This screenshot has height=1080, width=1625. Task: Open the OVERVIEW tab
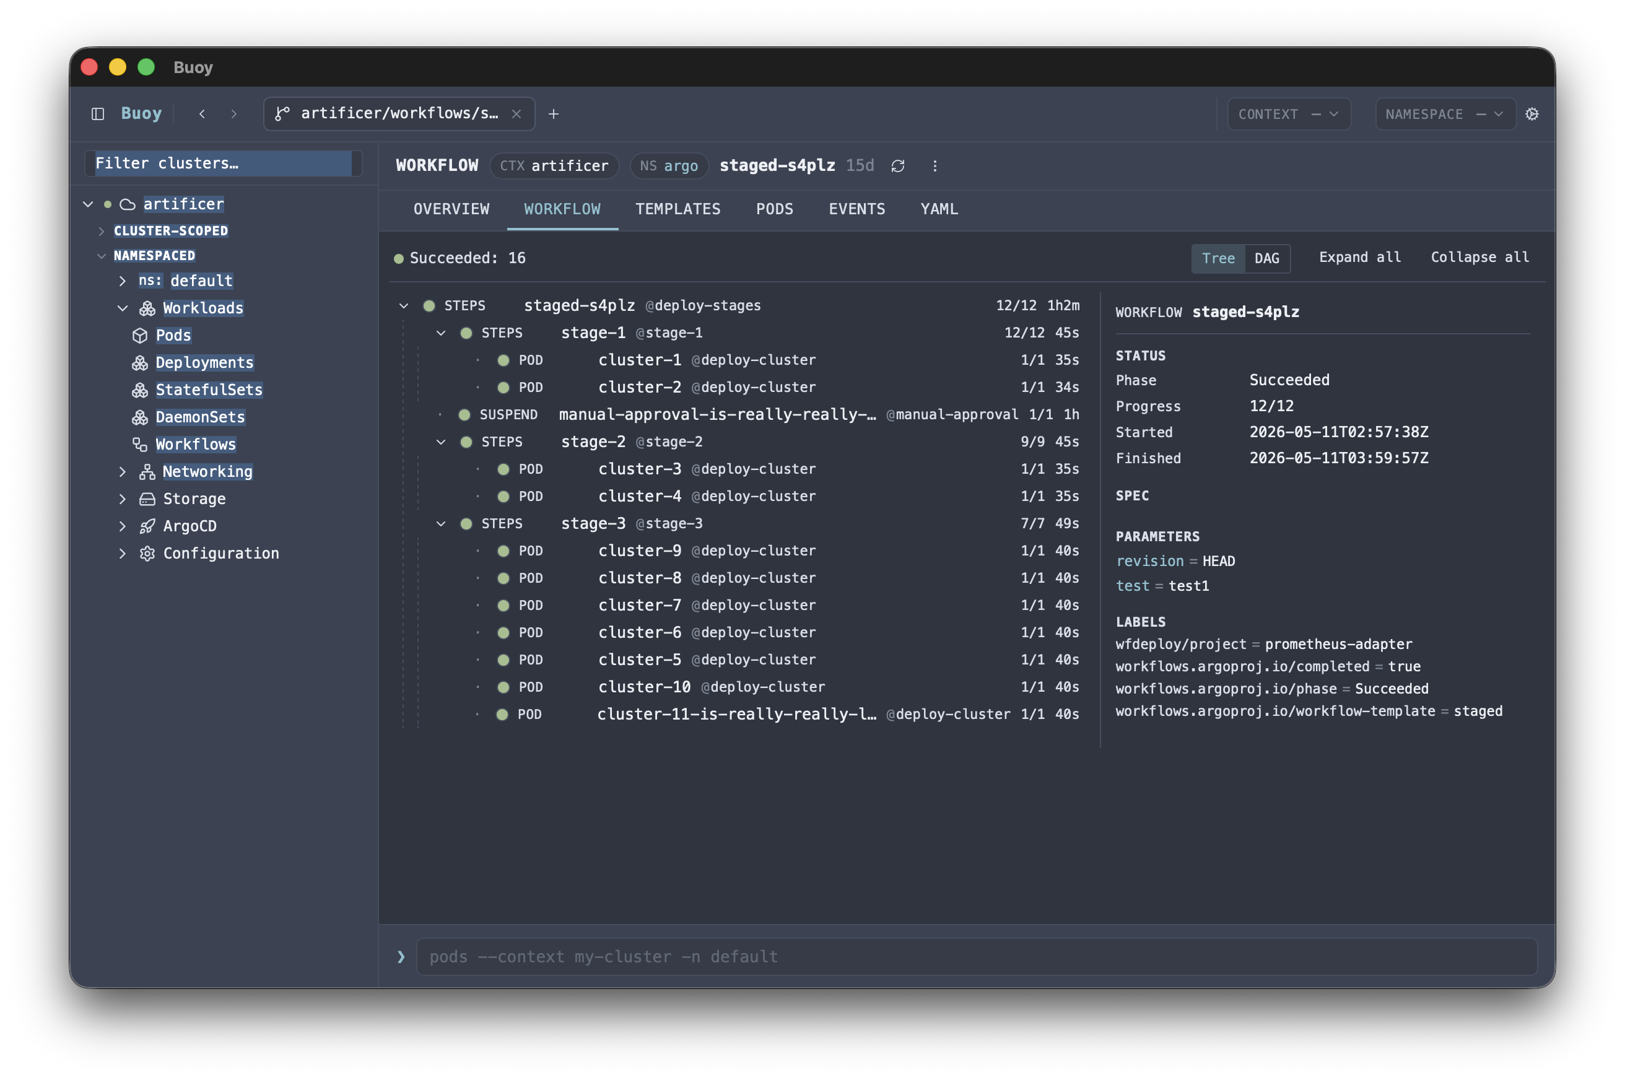pyautogui.click(x=451, y=209)
